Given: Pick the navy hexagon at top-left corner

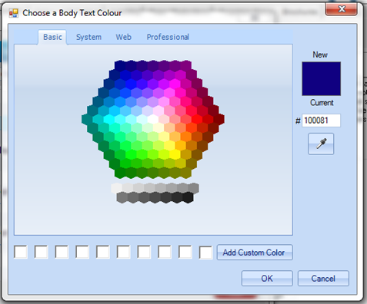Looking at the screenshot, I should pos(120,66).
